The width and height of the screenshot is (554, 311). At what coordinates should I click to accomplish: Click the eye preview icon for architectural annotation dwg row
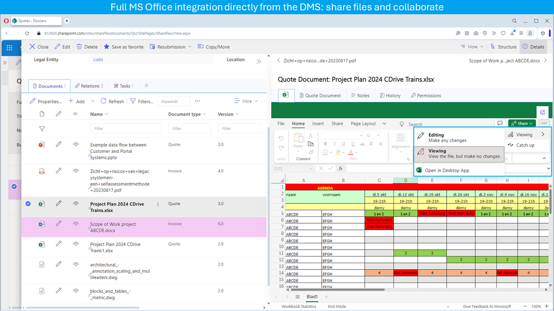coord(76,264)
